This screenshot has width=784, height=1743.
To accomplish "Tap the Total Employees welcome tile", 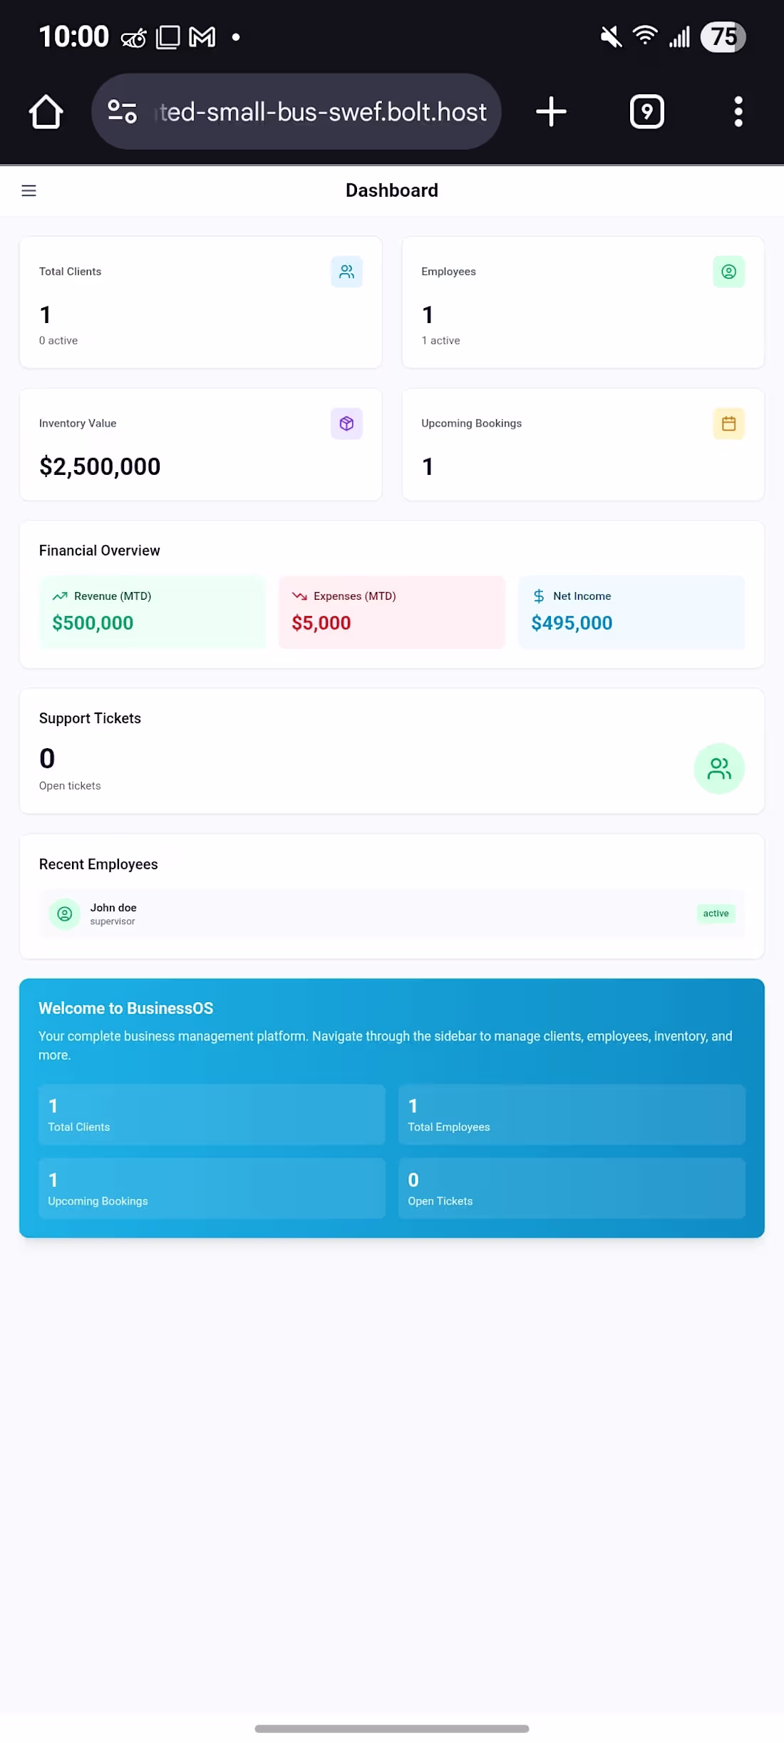I will [x=572, y=1115].
